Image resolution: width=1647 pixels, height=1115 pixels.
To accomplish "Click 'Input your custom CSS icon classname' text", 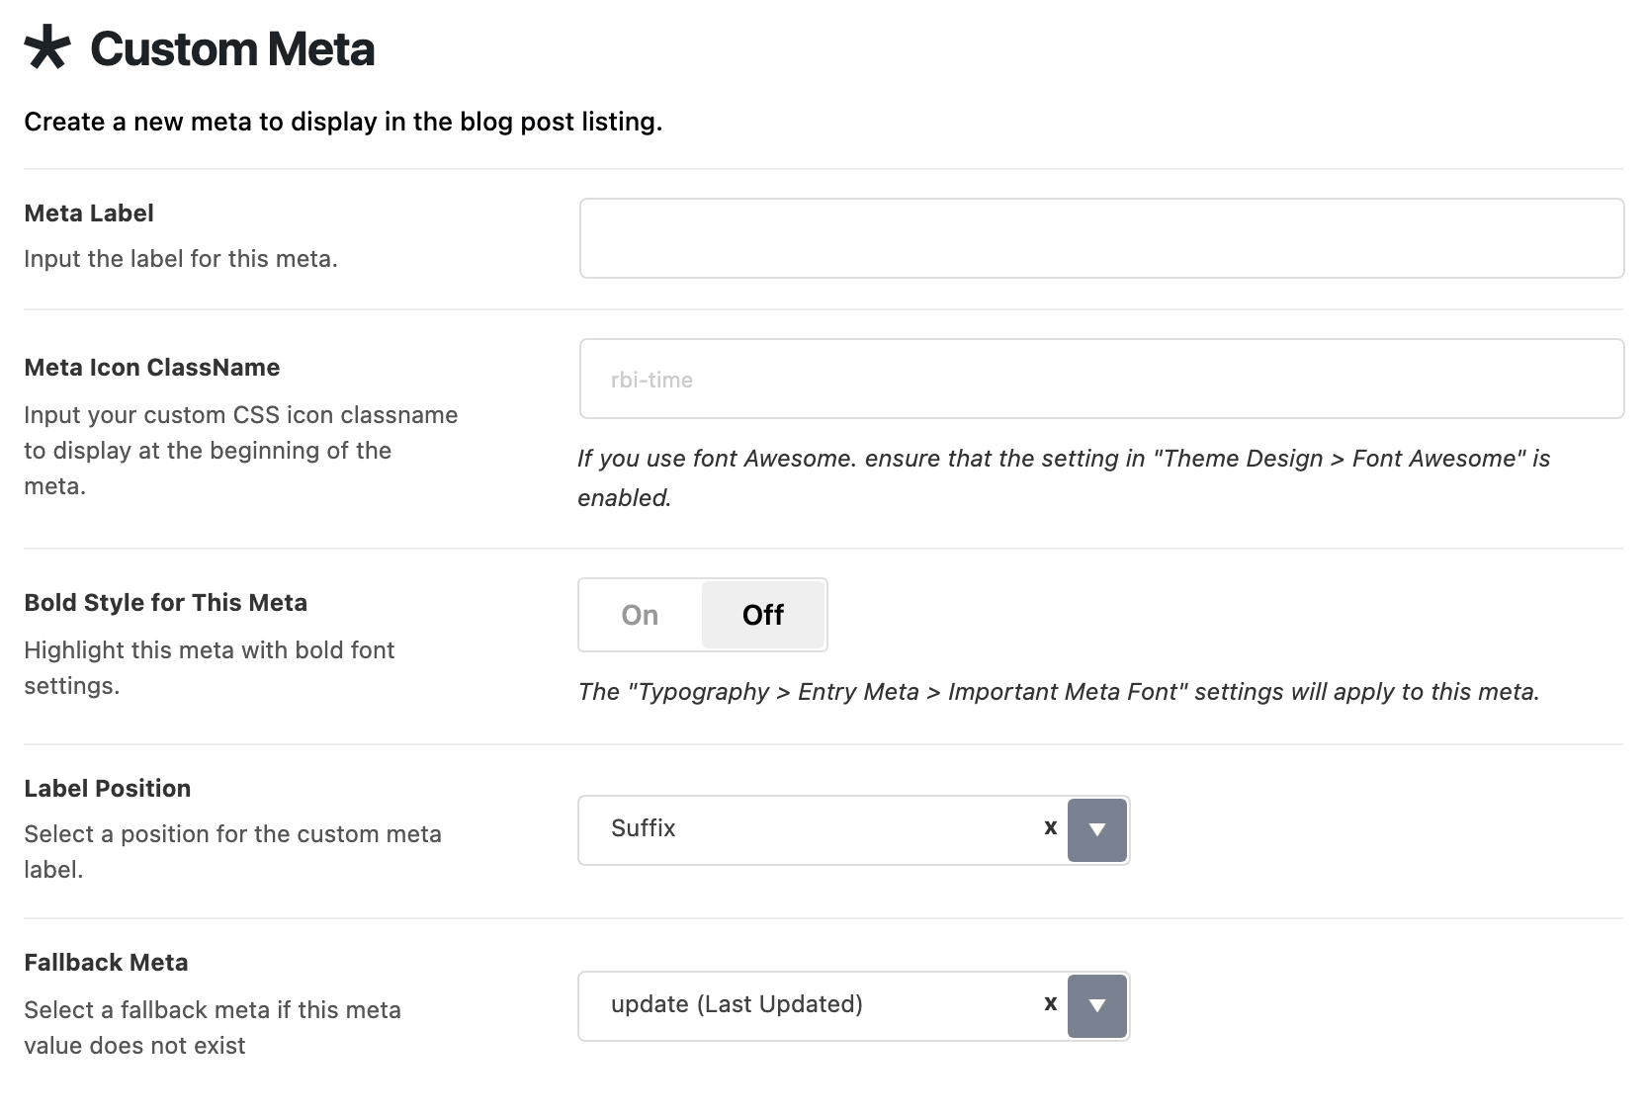I will click(241, 451).
